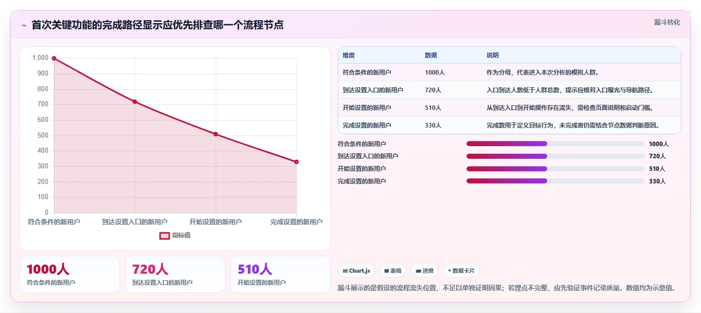Click x-axis label 符合条件的新用户

pos(54,222)
